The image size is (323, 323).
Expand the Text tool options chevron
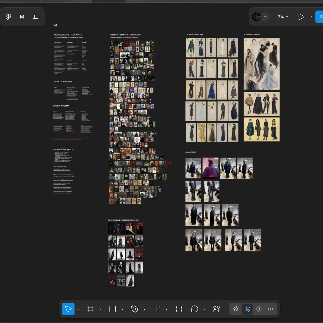[167, 309]
